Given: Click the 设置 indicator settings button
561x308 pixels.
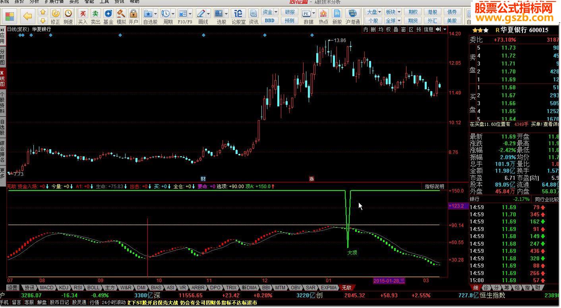Looking at the screenshot, I should pos(13,288).
